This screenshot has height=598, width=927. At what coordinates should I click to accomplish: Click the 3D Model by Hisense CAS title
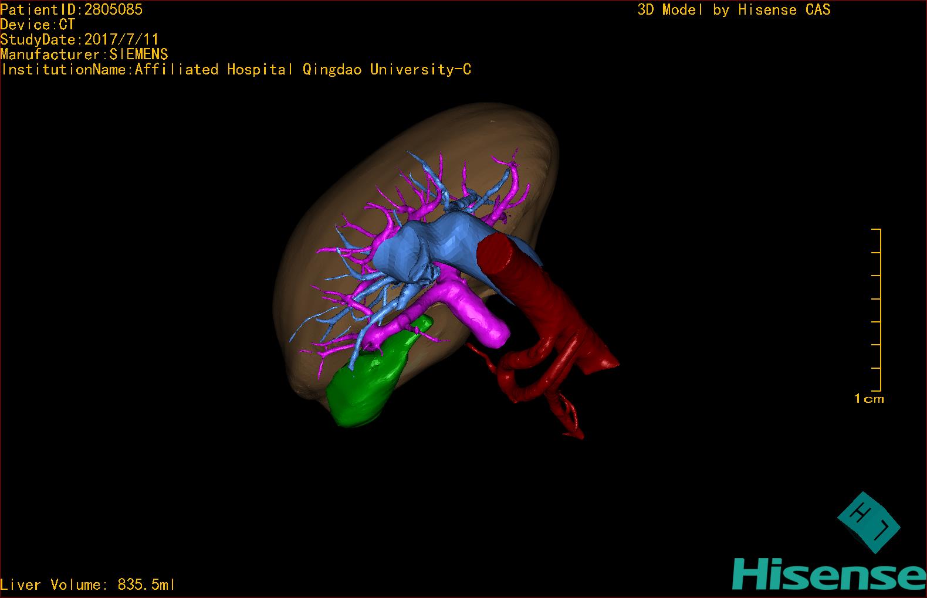click(x=734, y=10)
